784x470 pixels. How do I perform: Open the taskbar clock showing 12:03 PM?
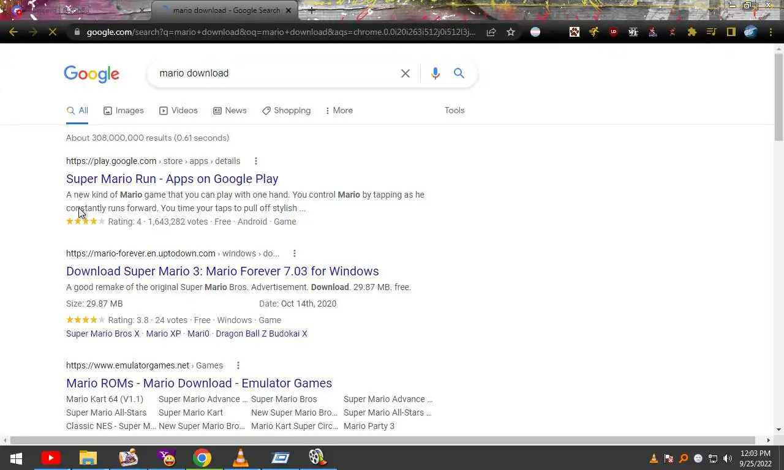pos(755,458)
